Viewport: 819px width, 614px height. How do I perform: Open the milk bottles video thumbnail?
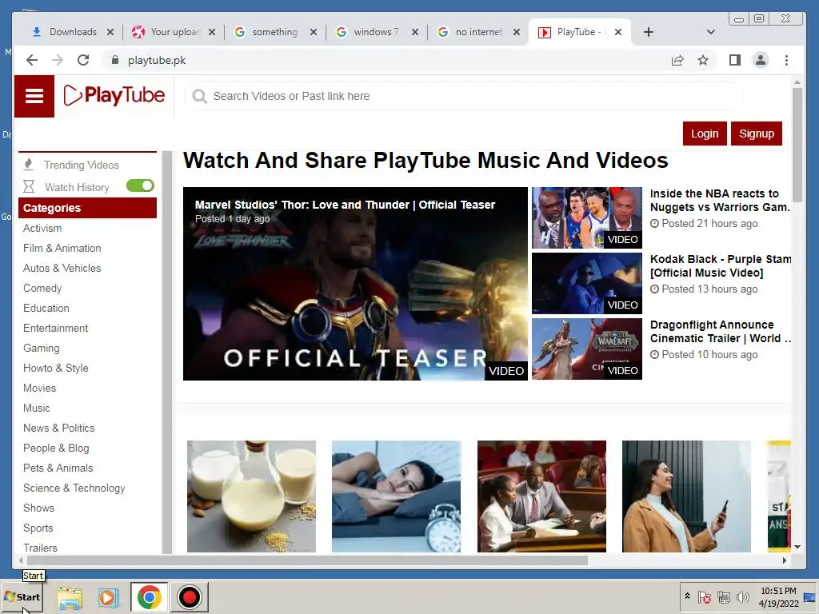coord(252,496)
